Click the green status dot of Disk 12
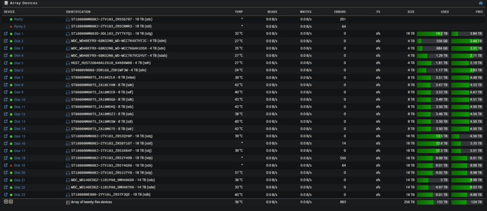 (x=11, y=115)
